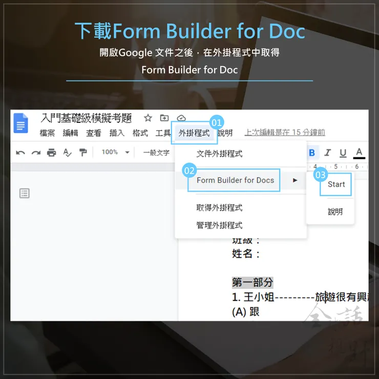Viewport: 379px width, 379px height.
Task: Choose Form Builder for Docs entry
Action: point(241,180)
